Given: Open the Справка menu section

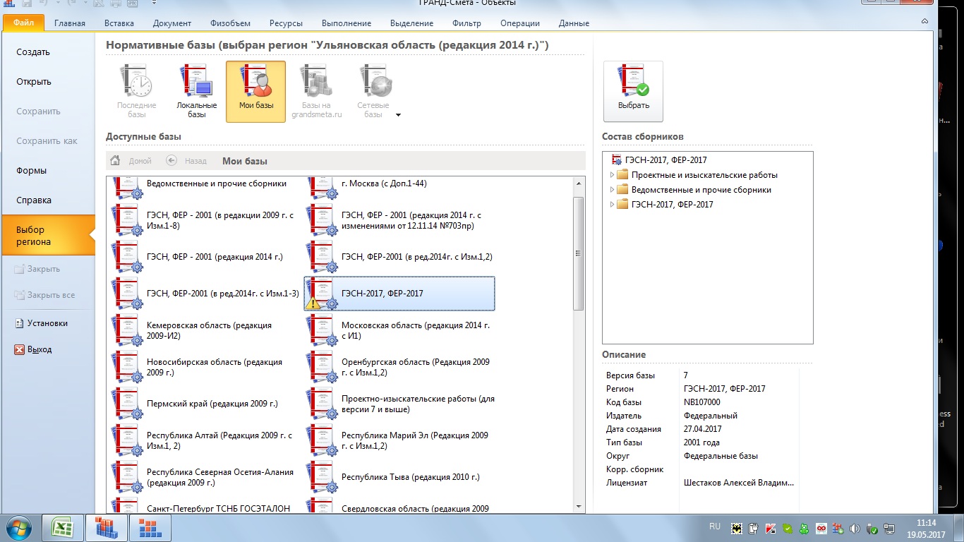Looking at the screenshot, I should (x=47, y=200).
